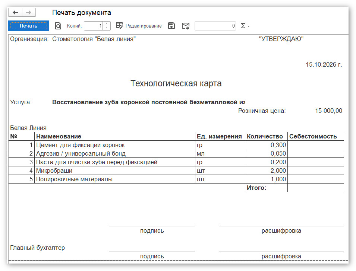Click quantity cell 0,050
The width and height of the screenshot is (356, 271).
pyautogui.click(x=266, y=153)
